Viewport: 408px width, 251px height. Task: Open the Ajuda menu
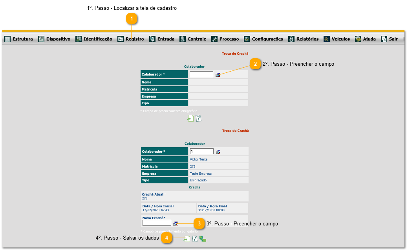(365, 39)
